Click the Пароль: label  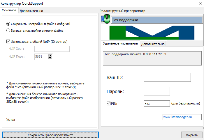tap(115, 91)
